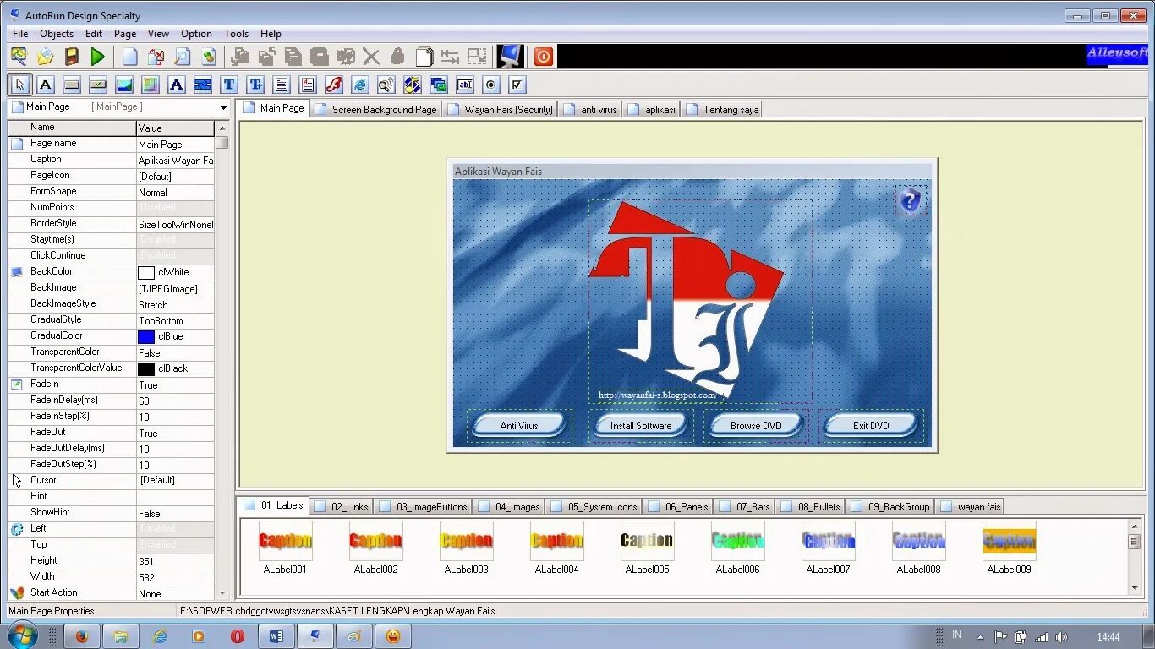The height and width of the screenshot is (649, 1155).
Task: Open the 05_System Icons library tab
Action: tap(594, 506)
